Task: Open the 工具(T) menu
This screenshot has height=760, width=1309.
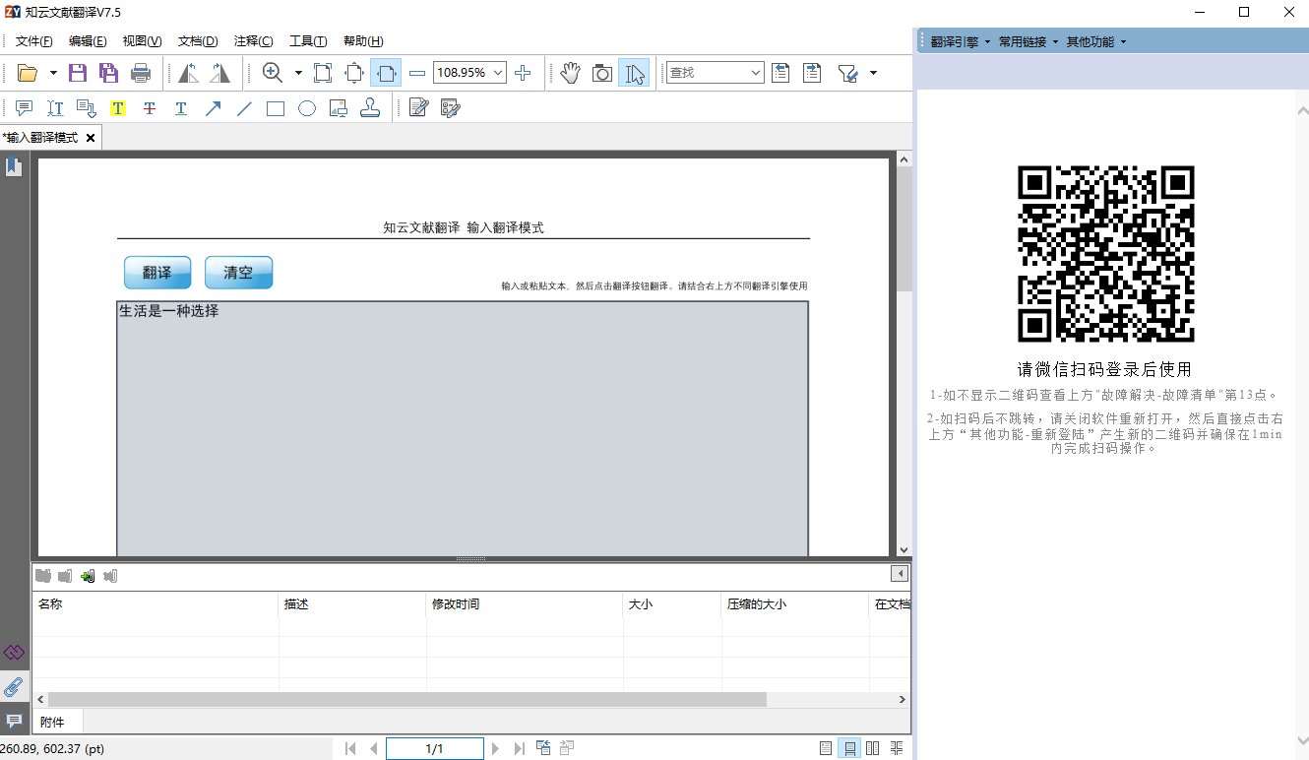Action: [307, 41]
